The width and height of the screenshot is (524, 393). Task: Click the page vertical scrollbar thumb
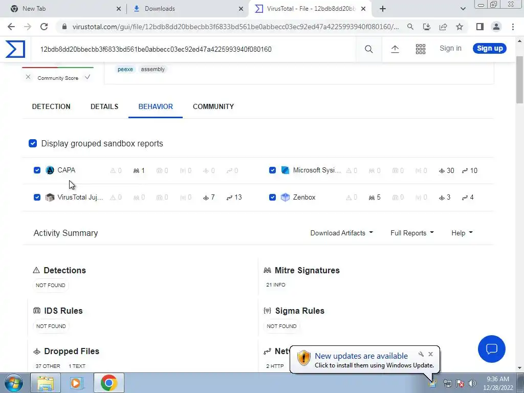(520, 79)
